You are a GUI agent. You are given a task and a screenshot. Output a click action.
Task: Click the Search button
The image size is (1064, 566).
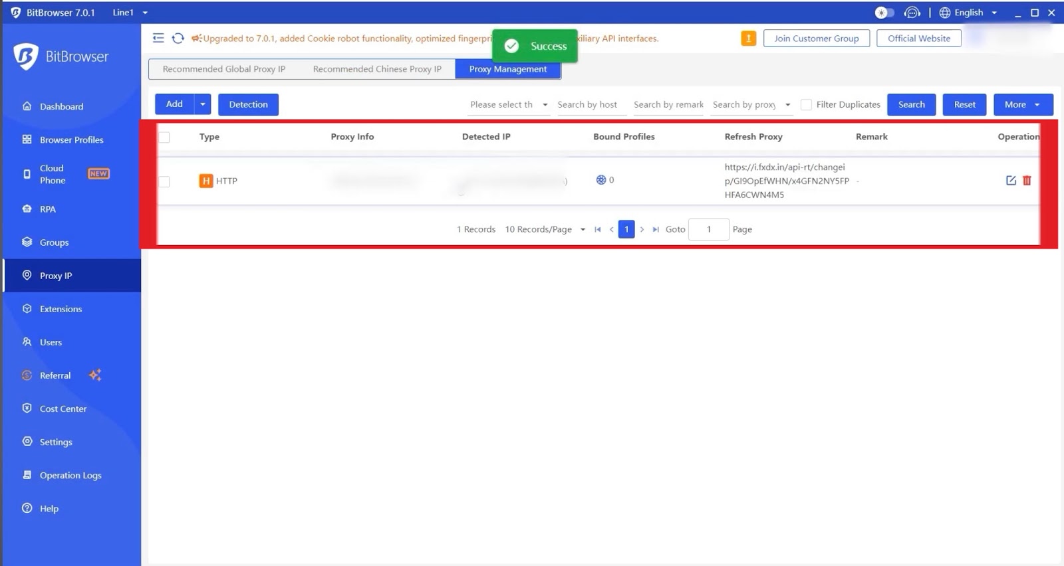click(x=911, y=104)
